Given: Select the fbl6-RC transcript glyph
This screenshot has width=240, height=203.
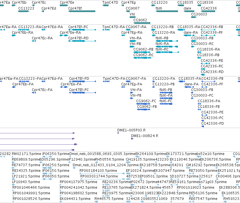Looking at the screenshot, I should click(167, 52).
